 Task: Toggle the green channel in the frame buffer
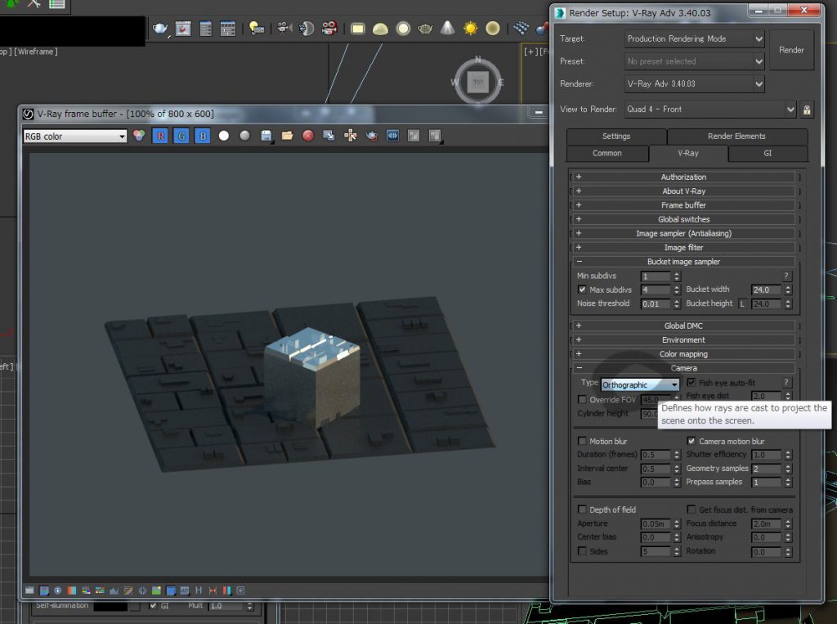181,135
